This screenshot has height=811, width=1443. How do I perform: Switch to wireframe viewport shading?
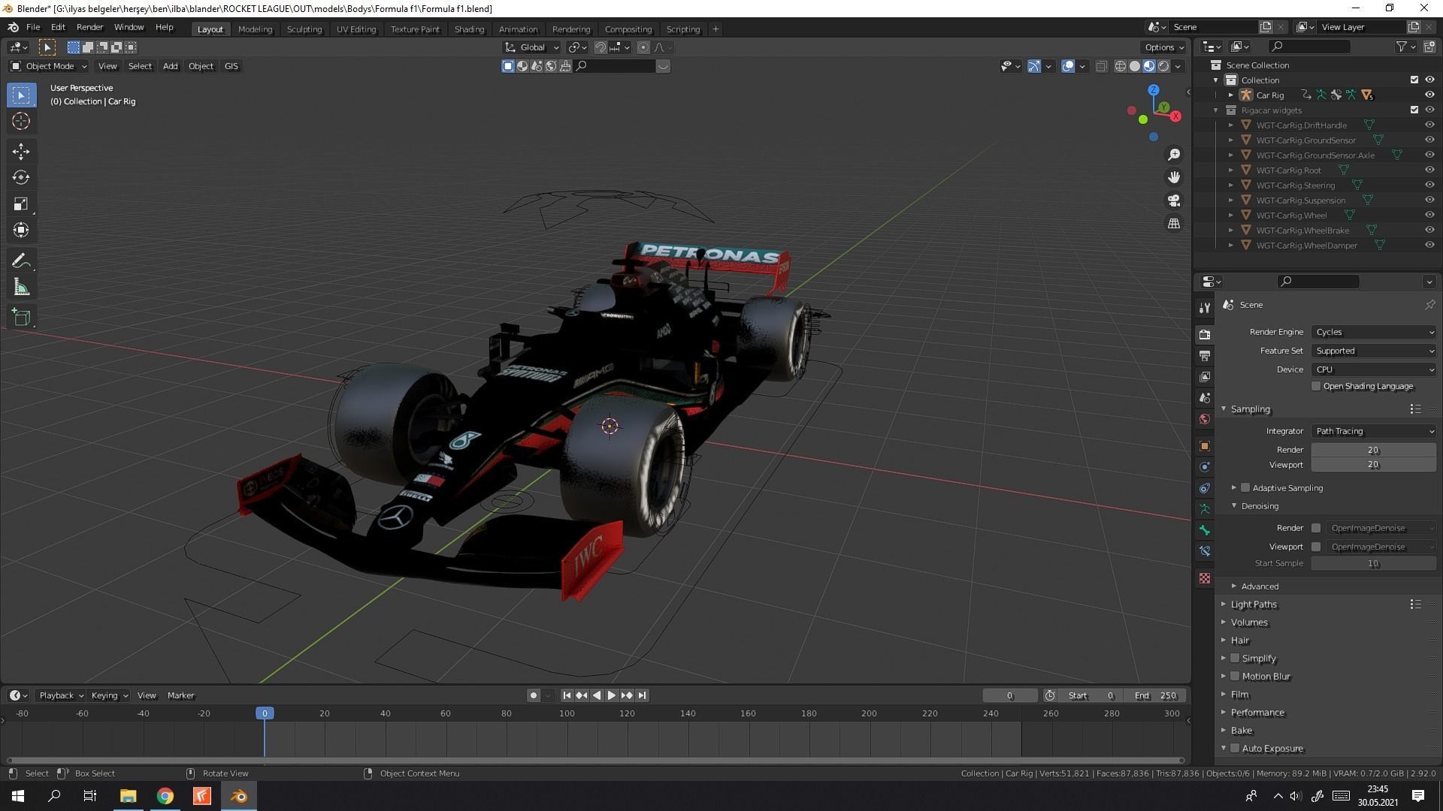[x=1121, y=66]
